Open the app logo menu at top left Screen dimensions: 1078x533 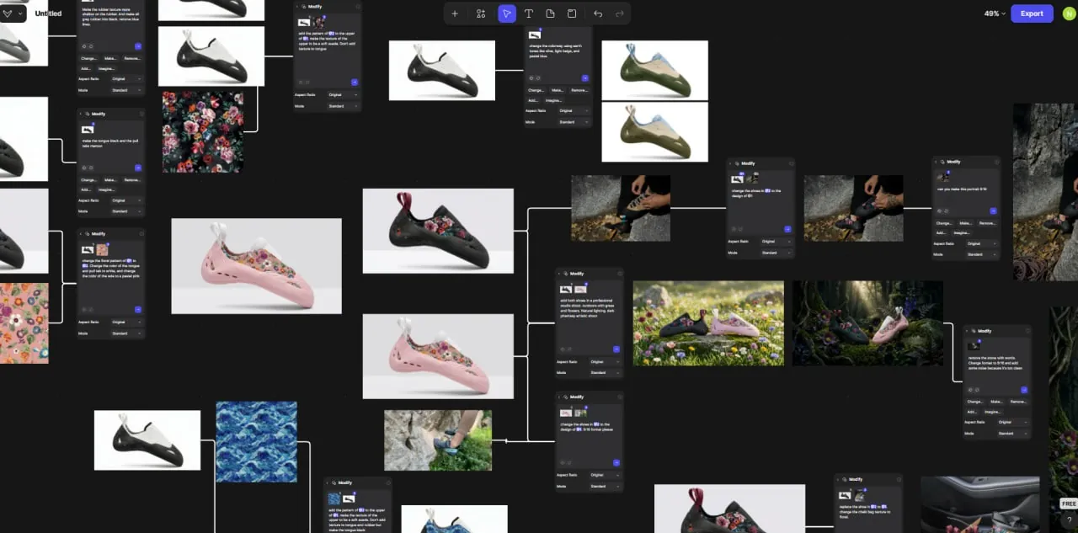point(12,13)
